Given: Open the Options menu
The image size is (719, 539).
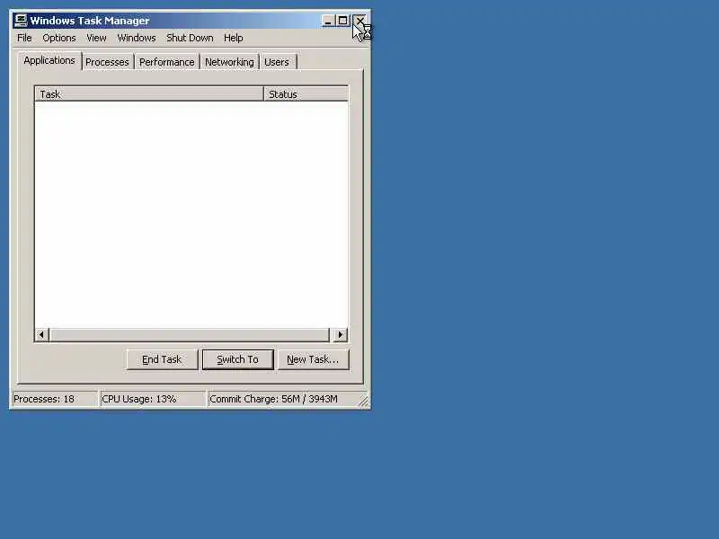Looking at the screenshot, I should coord(59,38).
